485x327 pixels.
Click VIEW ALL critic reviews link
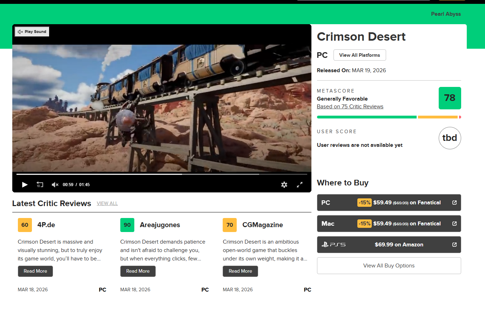pos(107,203)
